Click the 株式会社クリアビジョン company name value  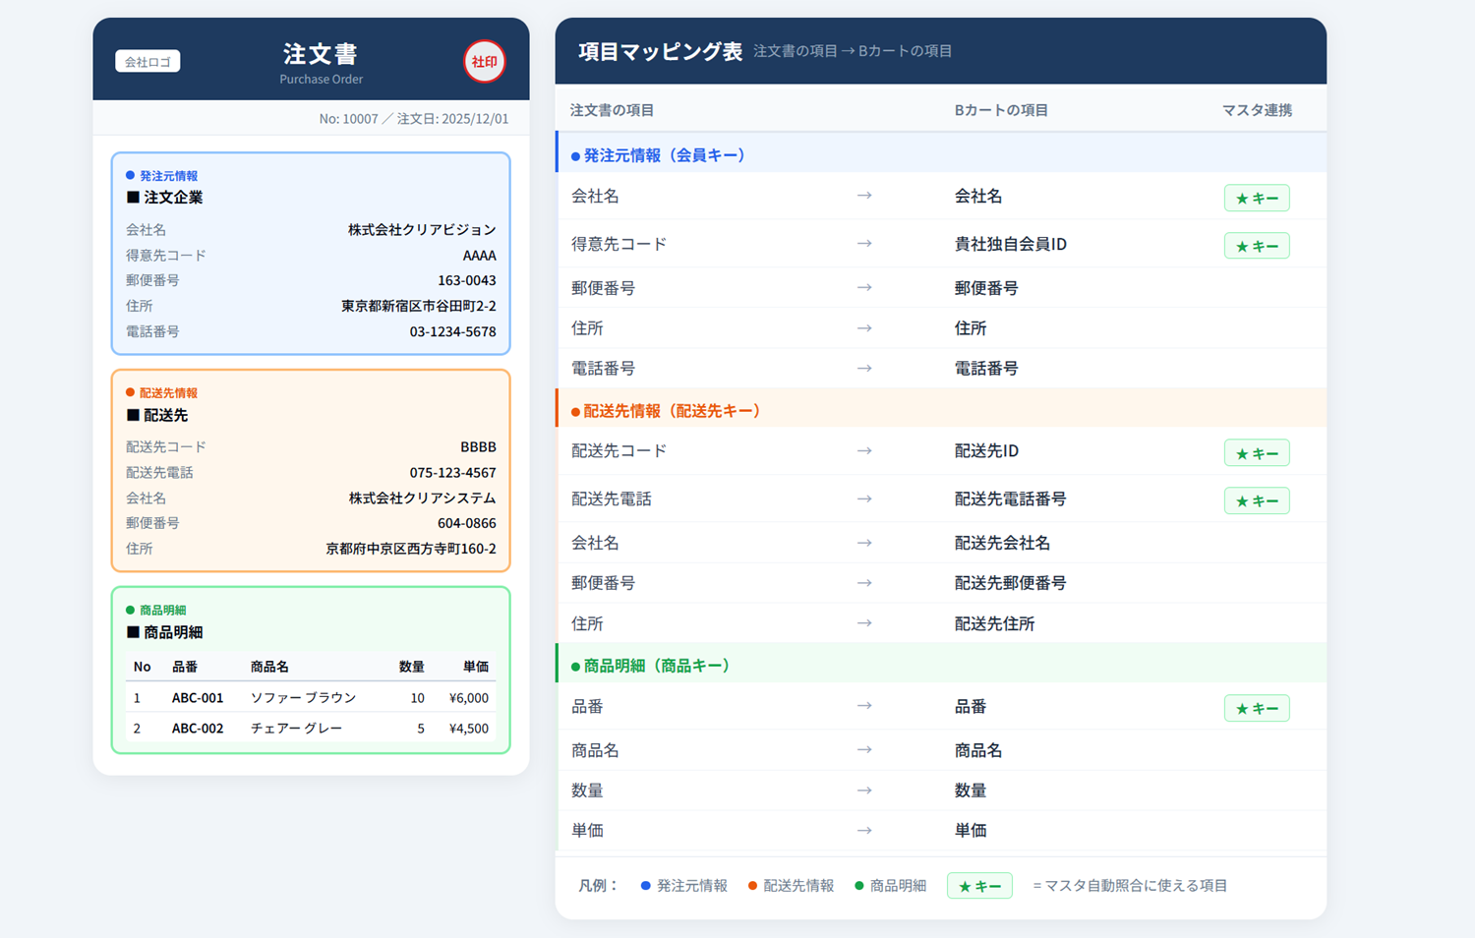pyautogui.click(x=421, y=230)
